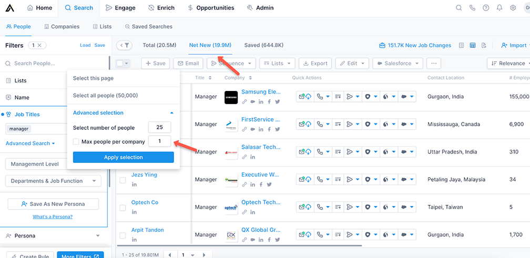Open the Relevance sort dropdown

pyautogui.click(x=508, y=64)
